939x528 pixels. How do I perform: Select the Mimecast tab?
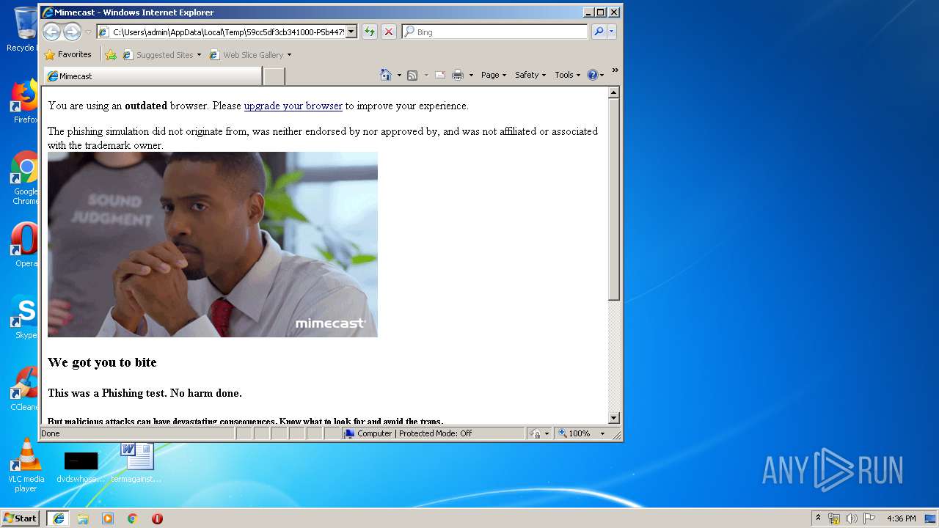[153, 76]
